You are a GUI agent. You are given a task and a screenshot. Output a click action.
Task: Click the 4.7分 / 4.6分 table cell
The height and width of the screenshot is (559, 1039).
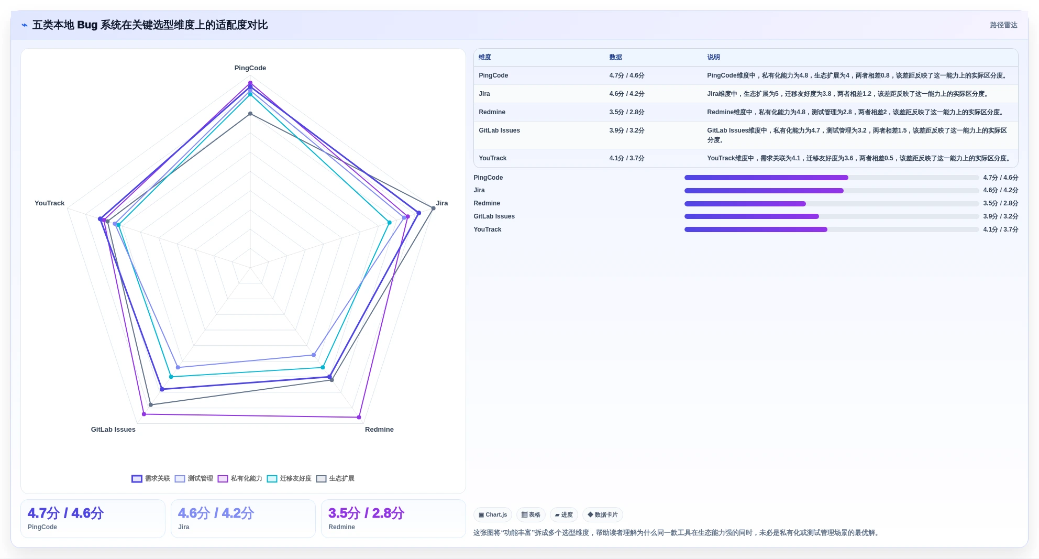627,75
